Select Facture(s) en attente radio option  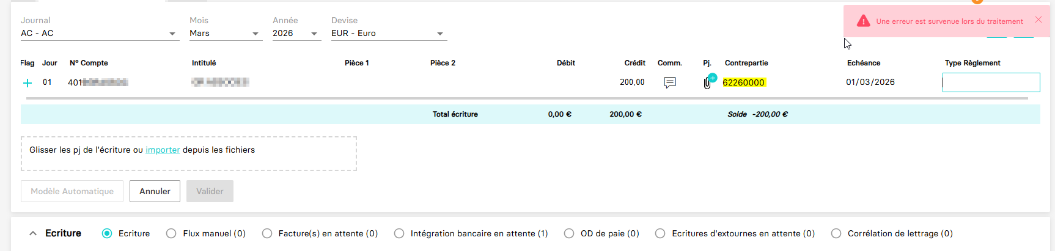pos(267,233)
